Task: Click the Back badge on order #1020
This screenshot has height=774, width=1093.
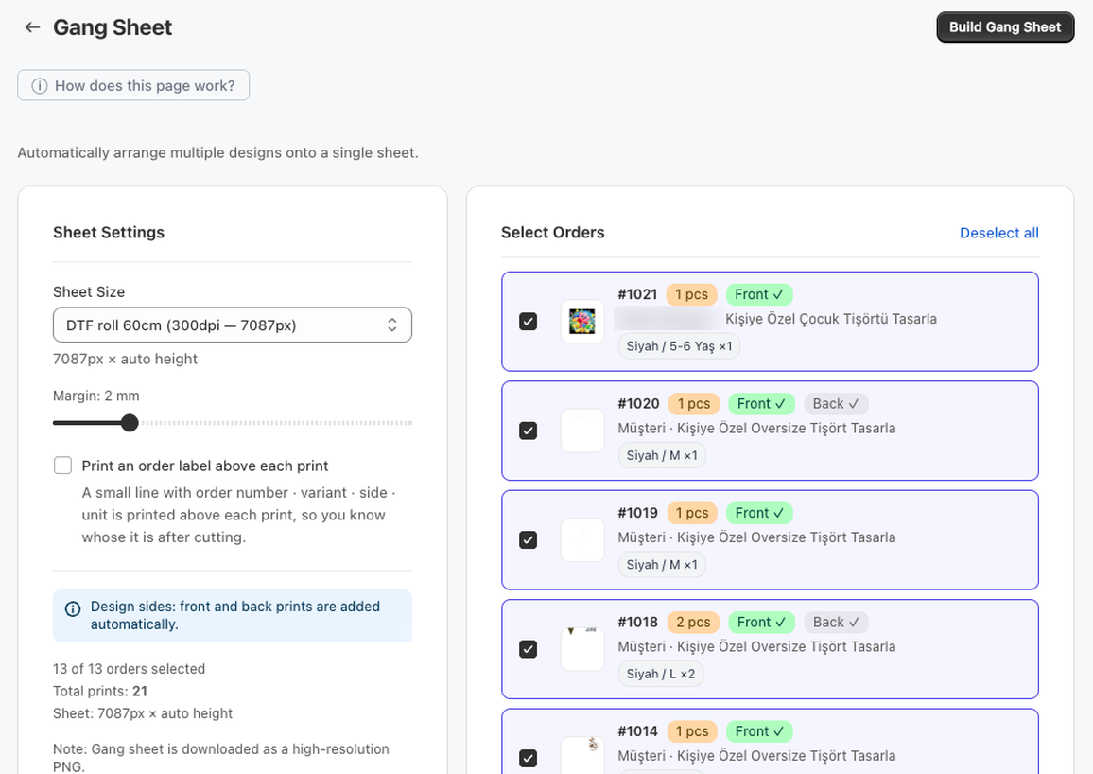Action: [x=836, y=404]
